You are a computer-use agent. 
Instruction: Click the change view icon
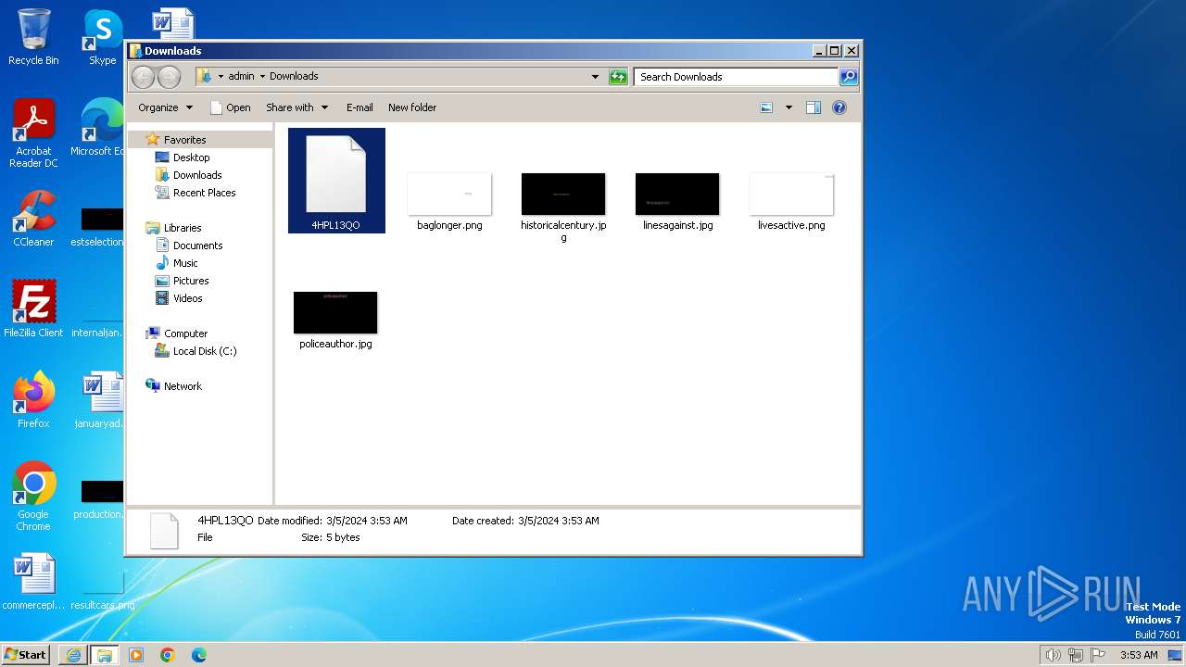coord(766,107)
